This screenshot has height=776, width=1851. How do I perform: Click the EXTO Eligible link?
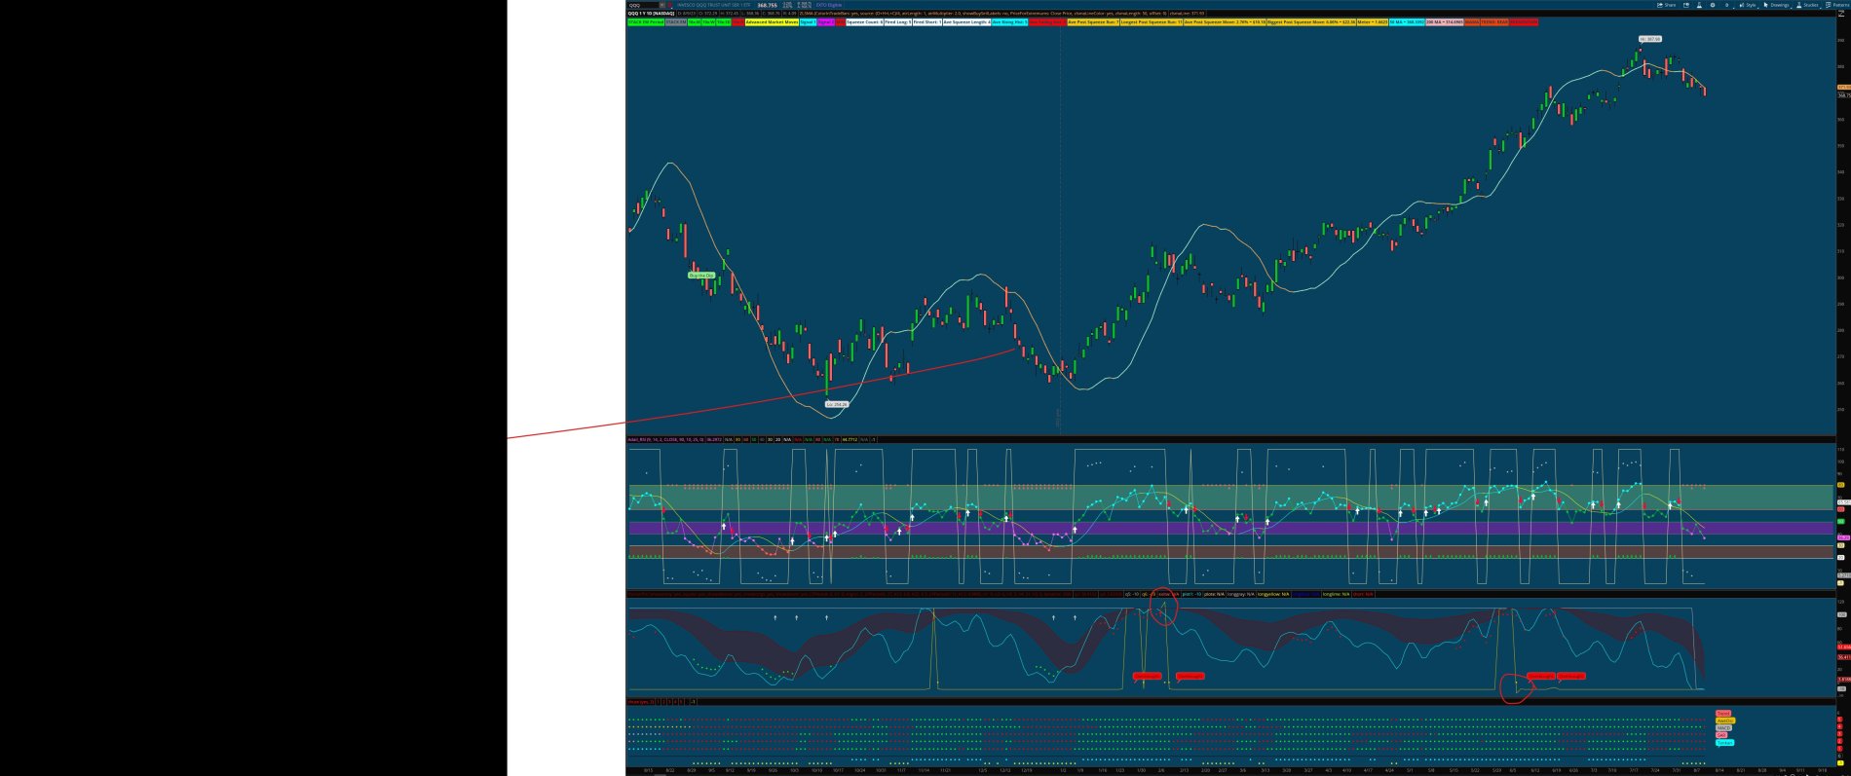(x=828, y=5)
